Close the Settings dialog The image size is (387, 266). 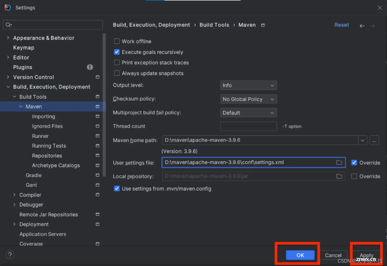pos(380,8)
